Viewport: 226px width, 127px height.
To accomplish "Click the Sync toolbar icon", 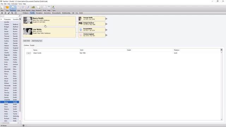I will click(x=54, y=8).
